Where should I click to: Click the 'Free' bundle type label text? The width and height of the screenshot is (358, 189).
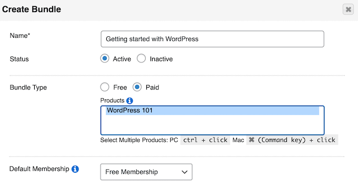(x=120, y=88)
